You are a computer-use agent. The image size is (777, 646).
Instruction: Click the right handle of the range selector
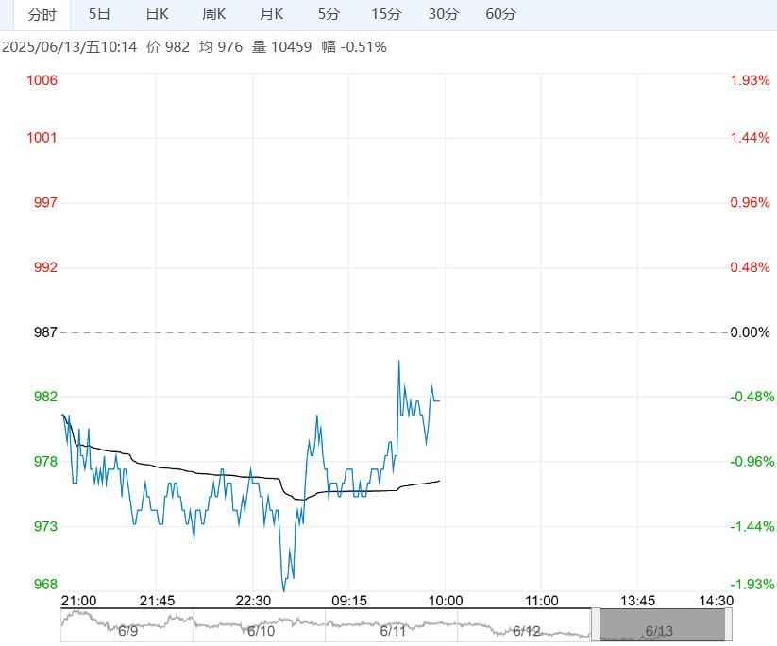point(727,625)
